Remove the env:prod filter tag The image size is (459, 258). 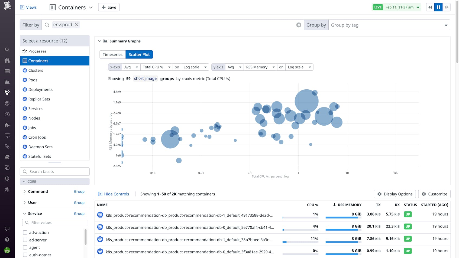[x=76, y=25]
